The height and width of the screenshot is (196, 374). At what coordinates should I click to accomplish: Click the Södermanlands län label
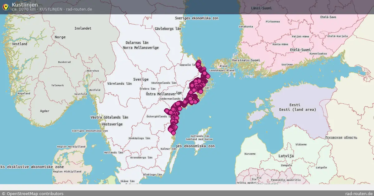point(172,99)
